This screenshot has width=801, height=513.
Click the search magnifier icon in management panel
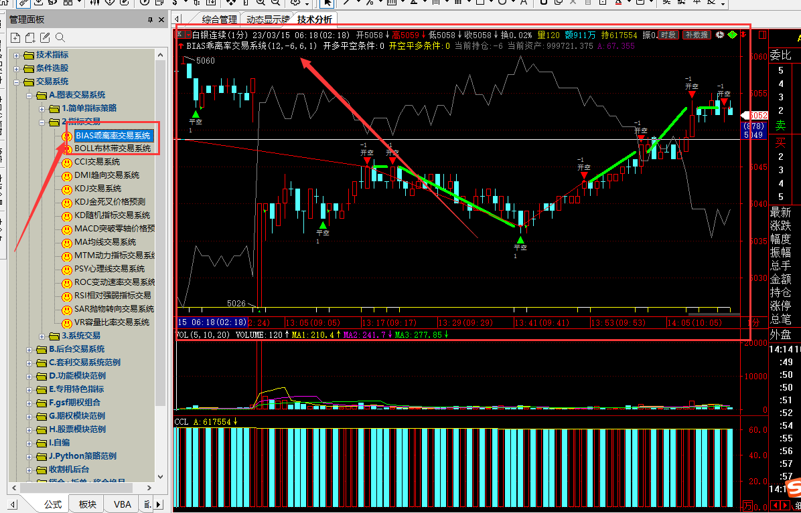(x=60, y=37)
